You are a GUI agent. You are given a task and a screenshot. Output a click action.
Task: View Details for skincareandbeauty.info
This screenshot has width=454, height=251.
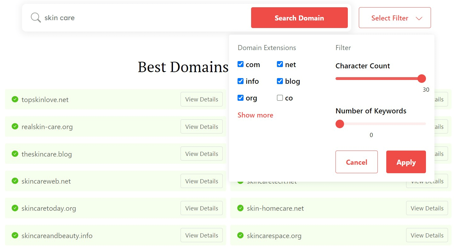202,235
